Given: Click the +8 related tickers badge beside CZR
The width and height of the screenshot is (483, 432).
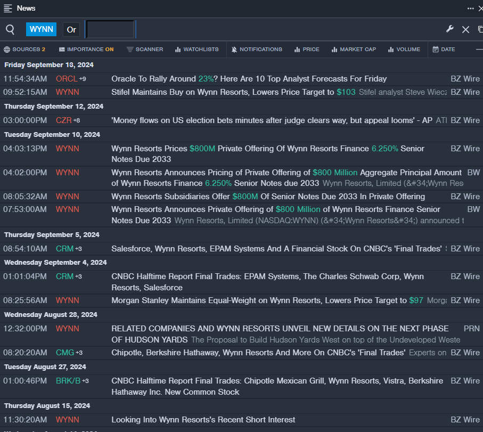Looking at the screenshot, I should coord(76,120).
